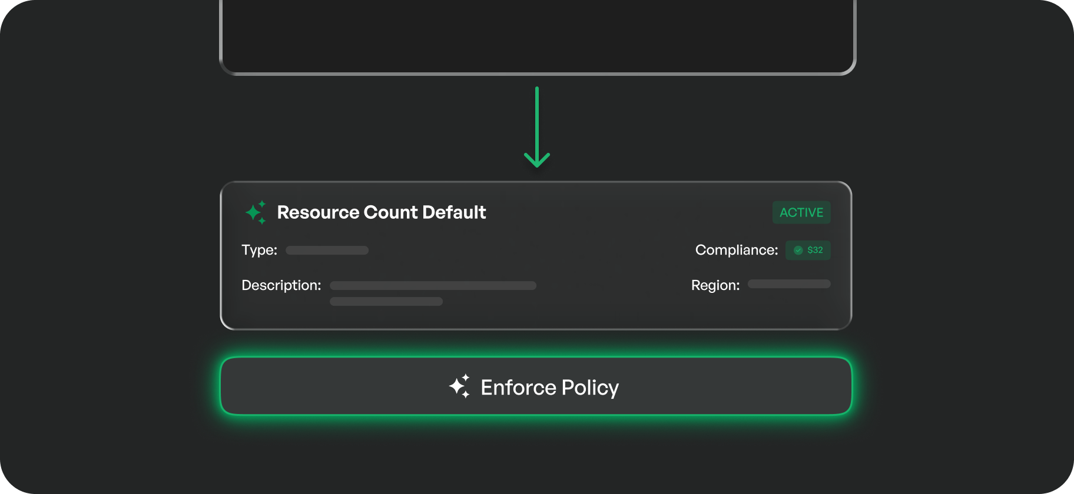Click the second shorter Description placeholder line

pyautogui.click(x=386, y=302)
